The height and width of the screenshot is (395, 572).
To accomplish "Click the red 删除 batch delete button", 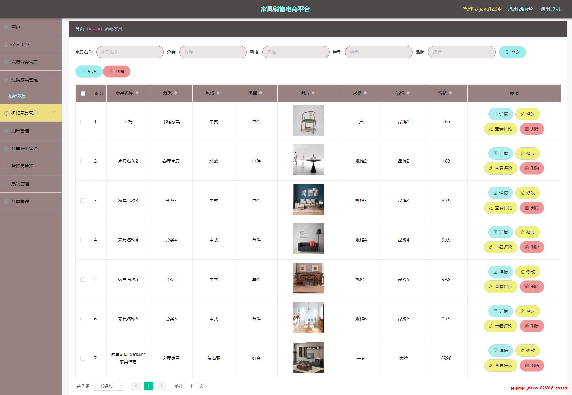I will pyautogui.click(x=117, y=71).
